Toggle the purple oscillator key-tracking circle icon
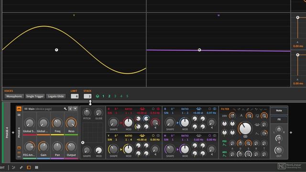The height and width of the screenshot is (172, 306). (209, 136)
